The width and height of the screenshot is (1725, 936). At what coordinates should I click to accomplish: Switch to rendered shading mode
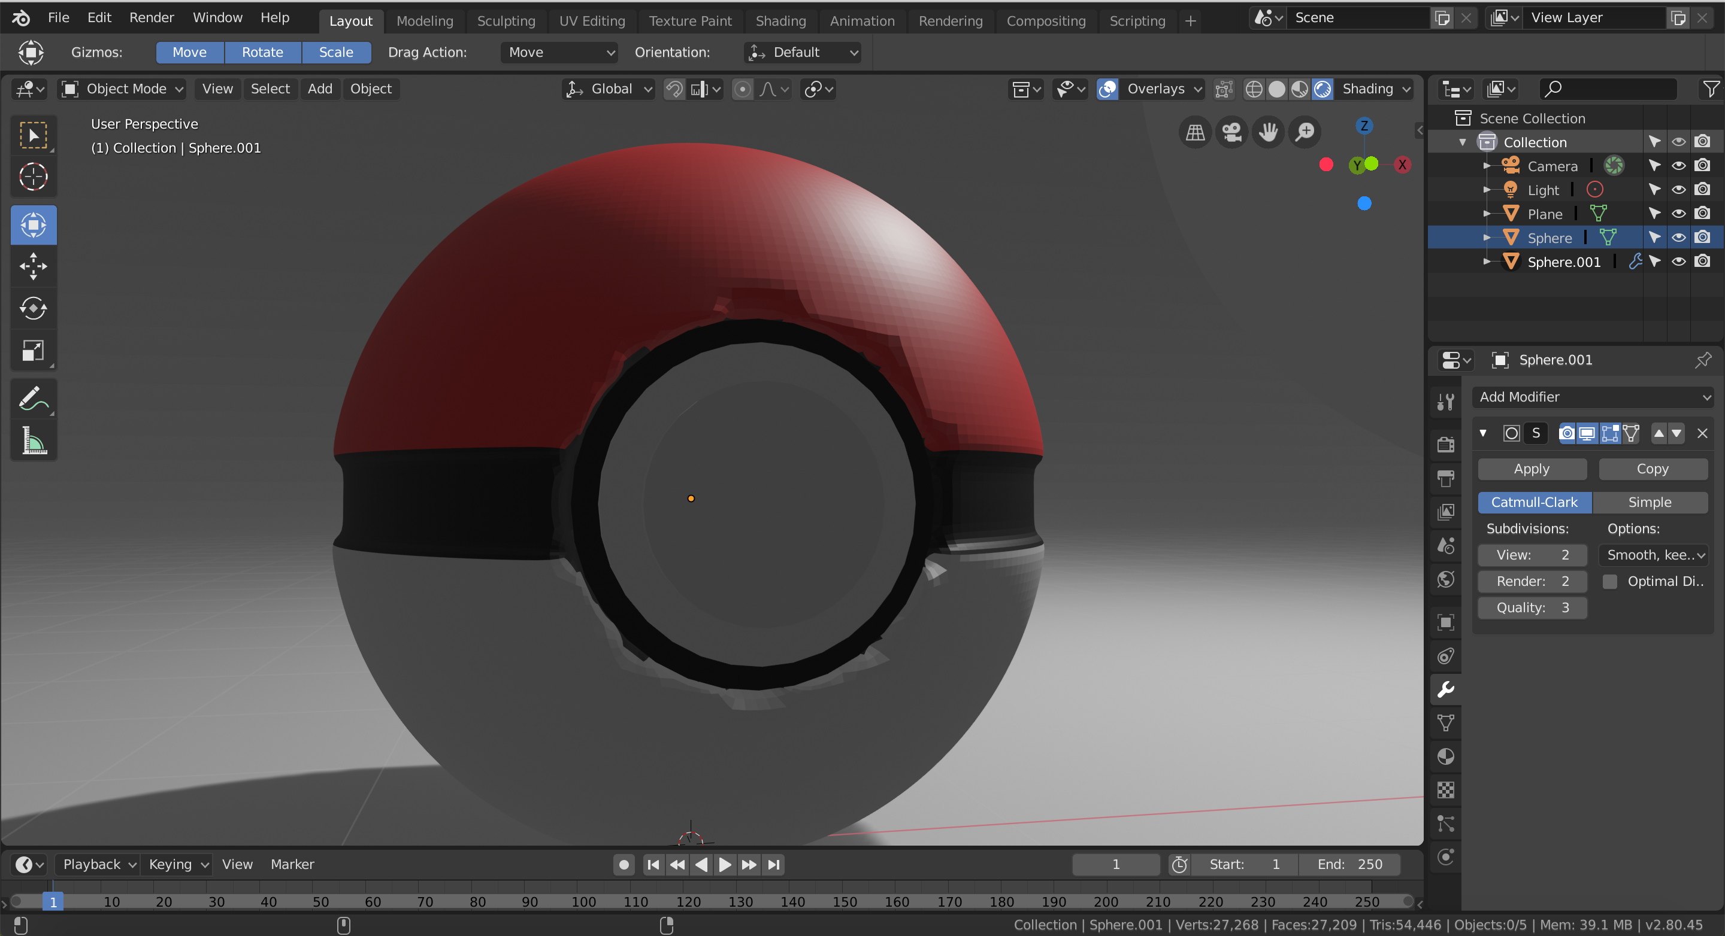point(1322,89)
